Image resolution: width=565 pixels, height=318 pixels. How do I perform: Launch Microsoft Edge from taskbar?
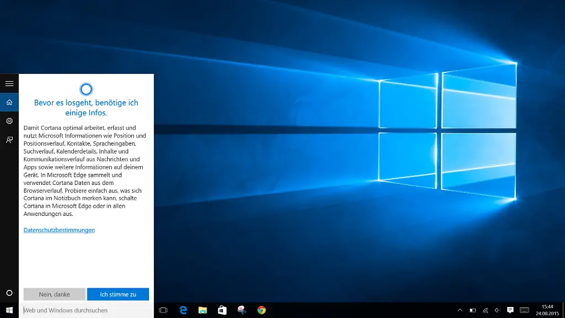183,310
